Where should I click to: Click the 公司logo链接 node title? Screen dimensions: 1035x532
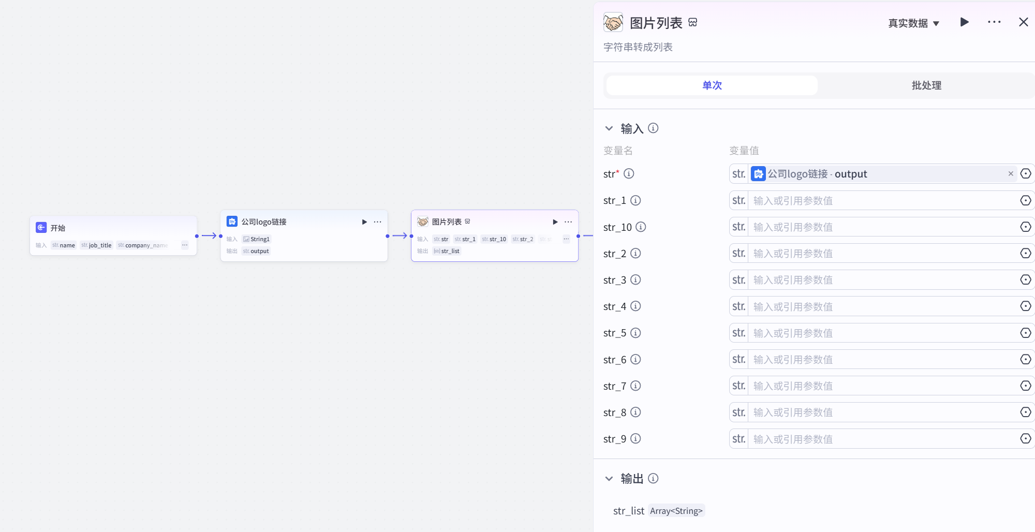264,221
